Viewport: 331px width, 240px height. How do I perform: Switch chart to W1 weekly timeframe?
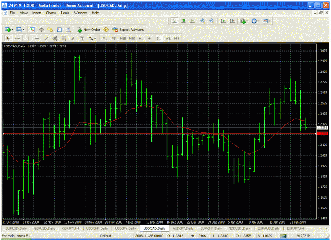tap(168, 38)
